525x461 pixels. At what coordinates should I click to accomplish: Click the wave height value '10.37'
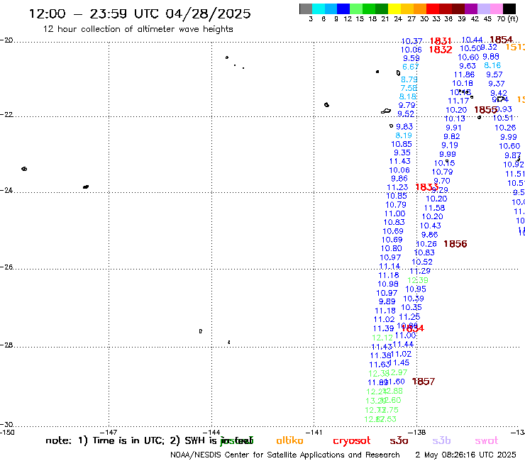411,41
